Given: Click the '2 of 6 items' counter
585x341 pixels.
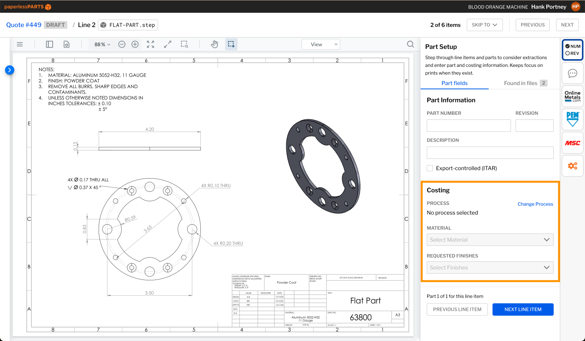Looking at the screenshot, I should [445, 25].
